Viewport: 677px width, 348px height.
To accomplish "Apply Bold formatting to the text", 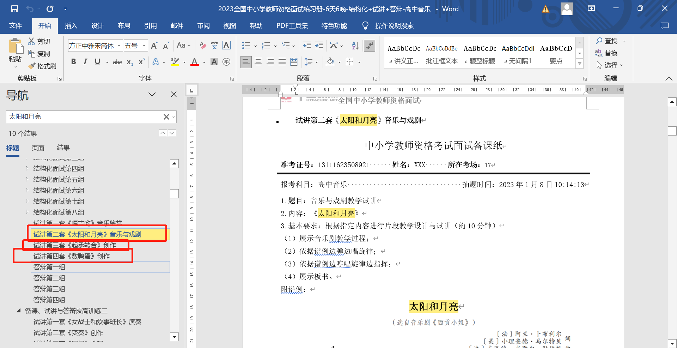I will tap(73, 62).
